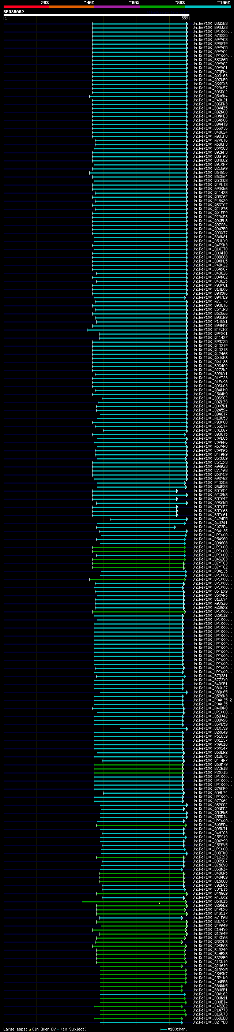Screen dimensions: 234x1032
Task: Select hit UniRef100_C4R2G2
Action: point(210,1006)
